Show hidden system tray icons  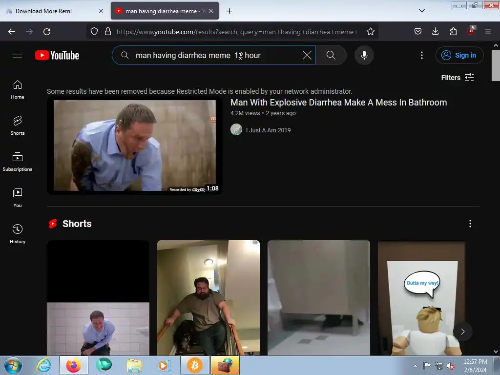pos(415,366)
